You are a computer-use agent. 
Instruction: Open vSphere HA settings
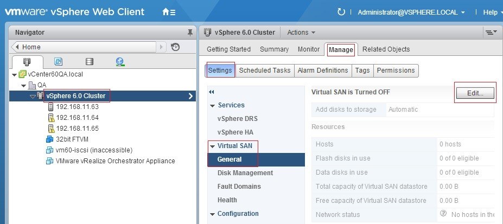click(235, 132)
